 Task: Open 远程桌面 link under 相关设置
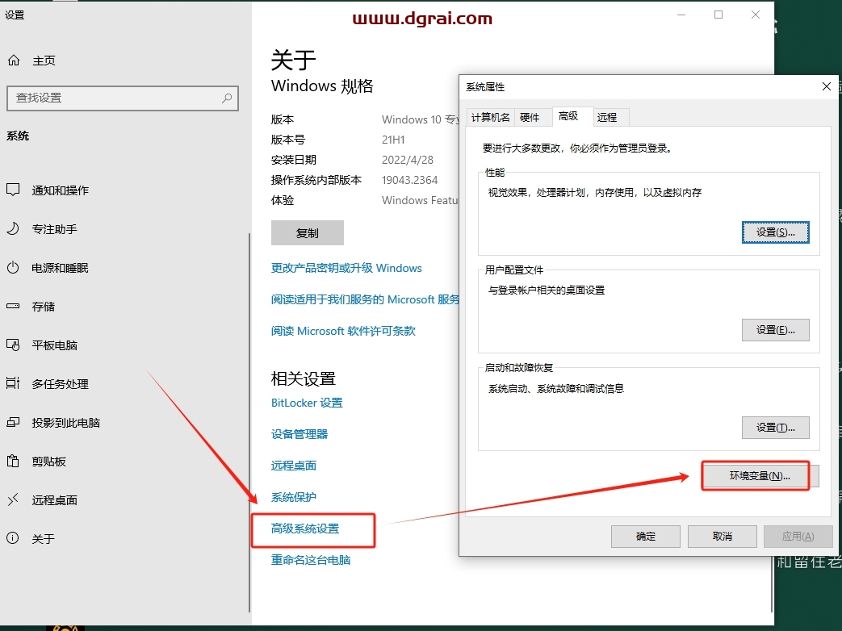pyautogui.click(x=294, y=466)
